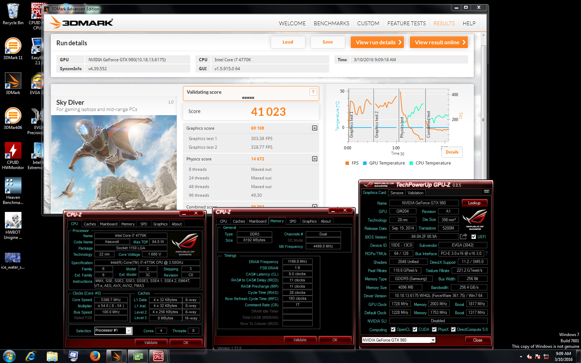Open the CUSTOM tab in 3DMark
Screen dimensions: 581x363
tap(368, 24)
